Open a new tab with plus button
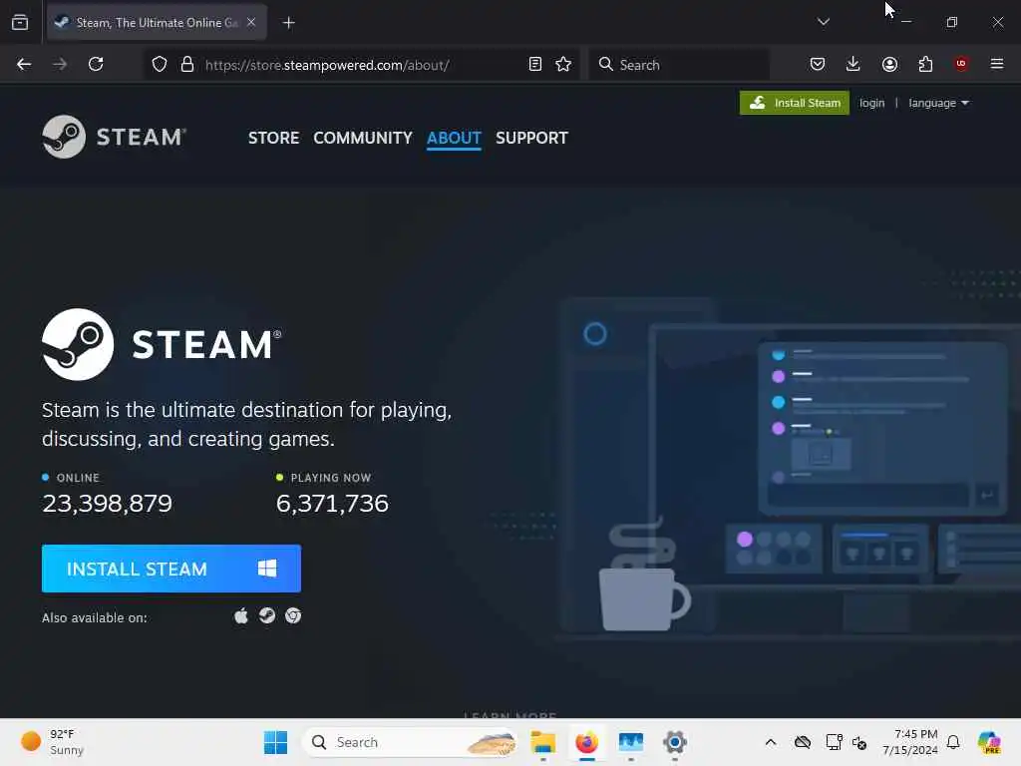This screenshot has height=766, width=1021. (288, 23)
